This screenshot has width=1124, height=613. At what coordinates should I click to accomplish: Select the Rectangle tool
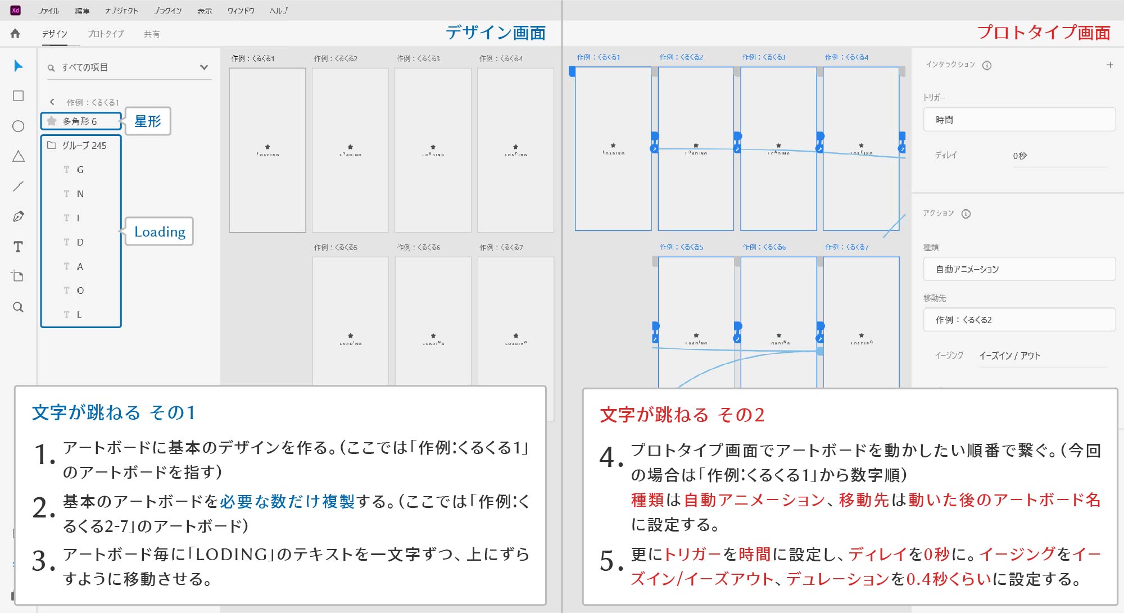(x=18, y=96)
